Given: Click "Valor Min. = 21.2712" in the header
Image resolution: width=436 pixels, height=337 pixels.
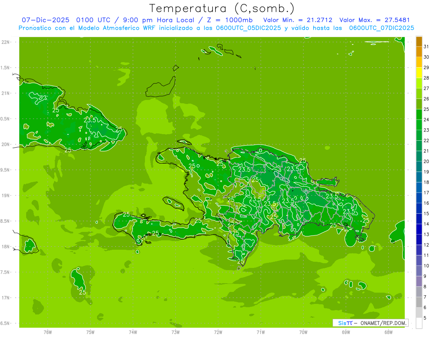Looking at the screenshot, I should click(x=298, y=20).
